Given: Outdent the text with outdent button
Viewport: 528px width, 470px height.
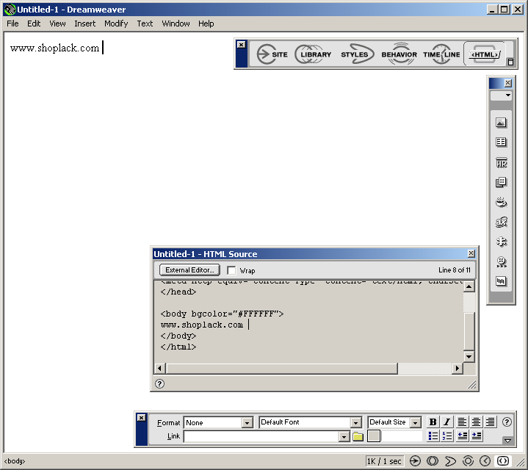Looking at the screenshot, I should [x=463, y=436].
